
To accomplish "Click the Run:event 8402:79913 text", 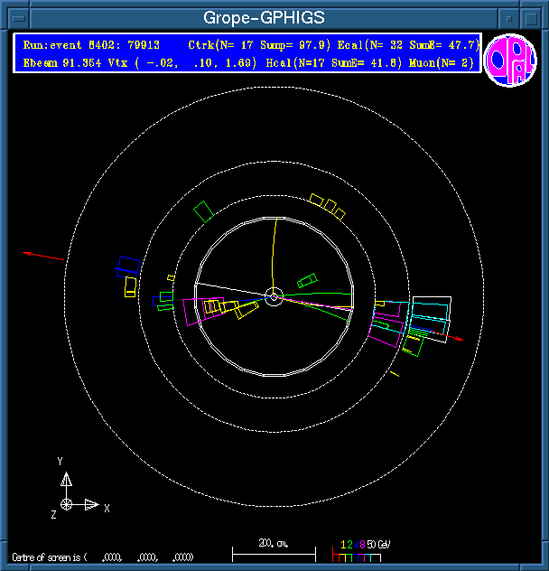I will point(89,44).
